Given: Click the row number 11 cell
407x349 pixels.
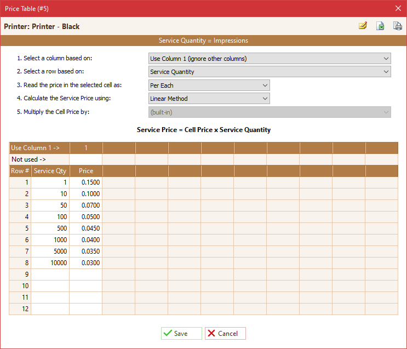Looking at the screenshot, I should tap(20, 297).
